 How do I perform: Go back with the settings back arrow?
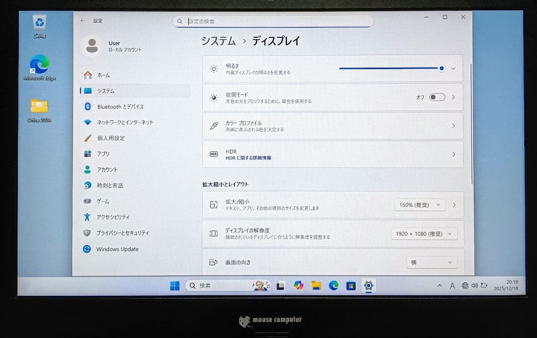pyautogui.click(x=83, y=20)
